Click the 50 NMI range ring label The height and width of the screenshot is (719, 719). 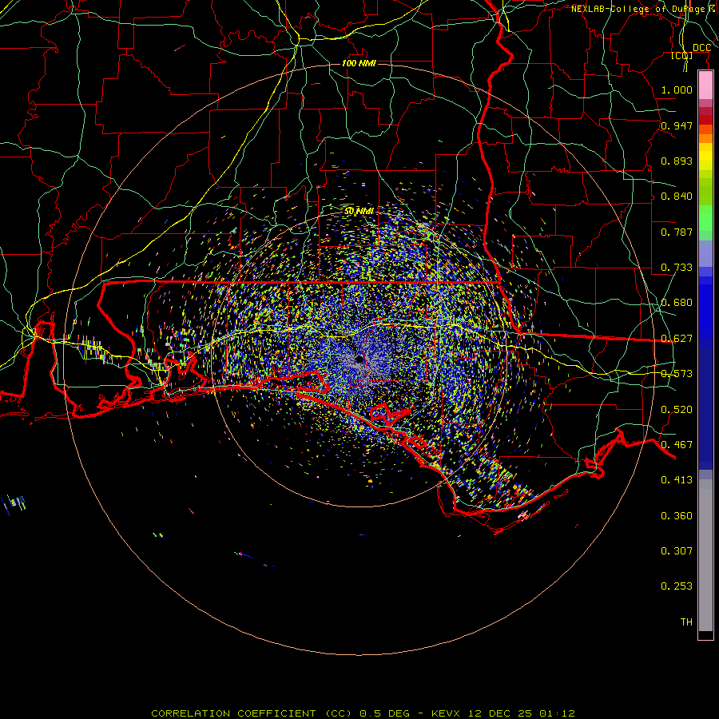coord(359,211)
